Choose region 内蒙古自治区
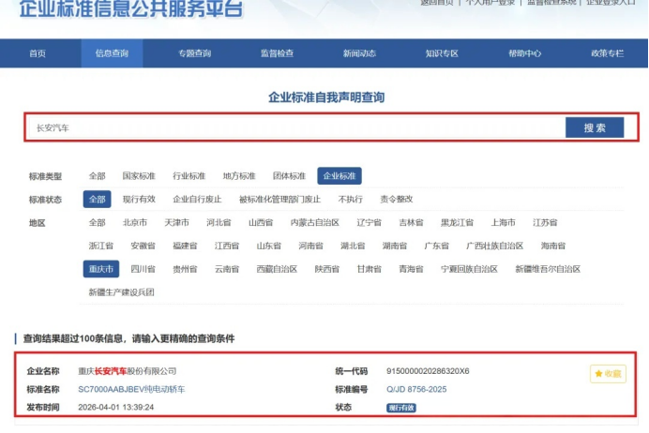Viewport: 649px width, 433px height. click(x=314, y=222)
